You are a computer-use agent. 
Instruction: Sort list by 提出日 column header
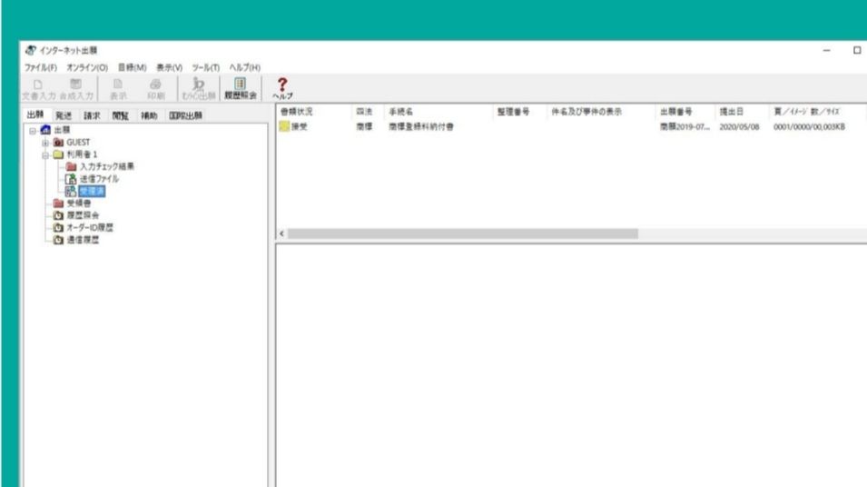click(x=732, y=112)
